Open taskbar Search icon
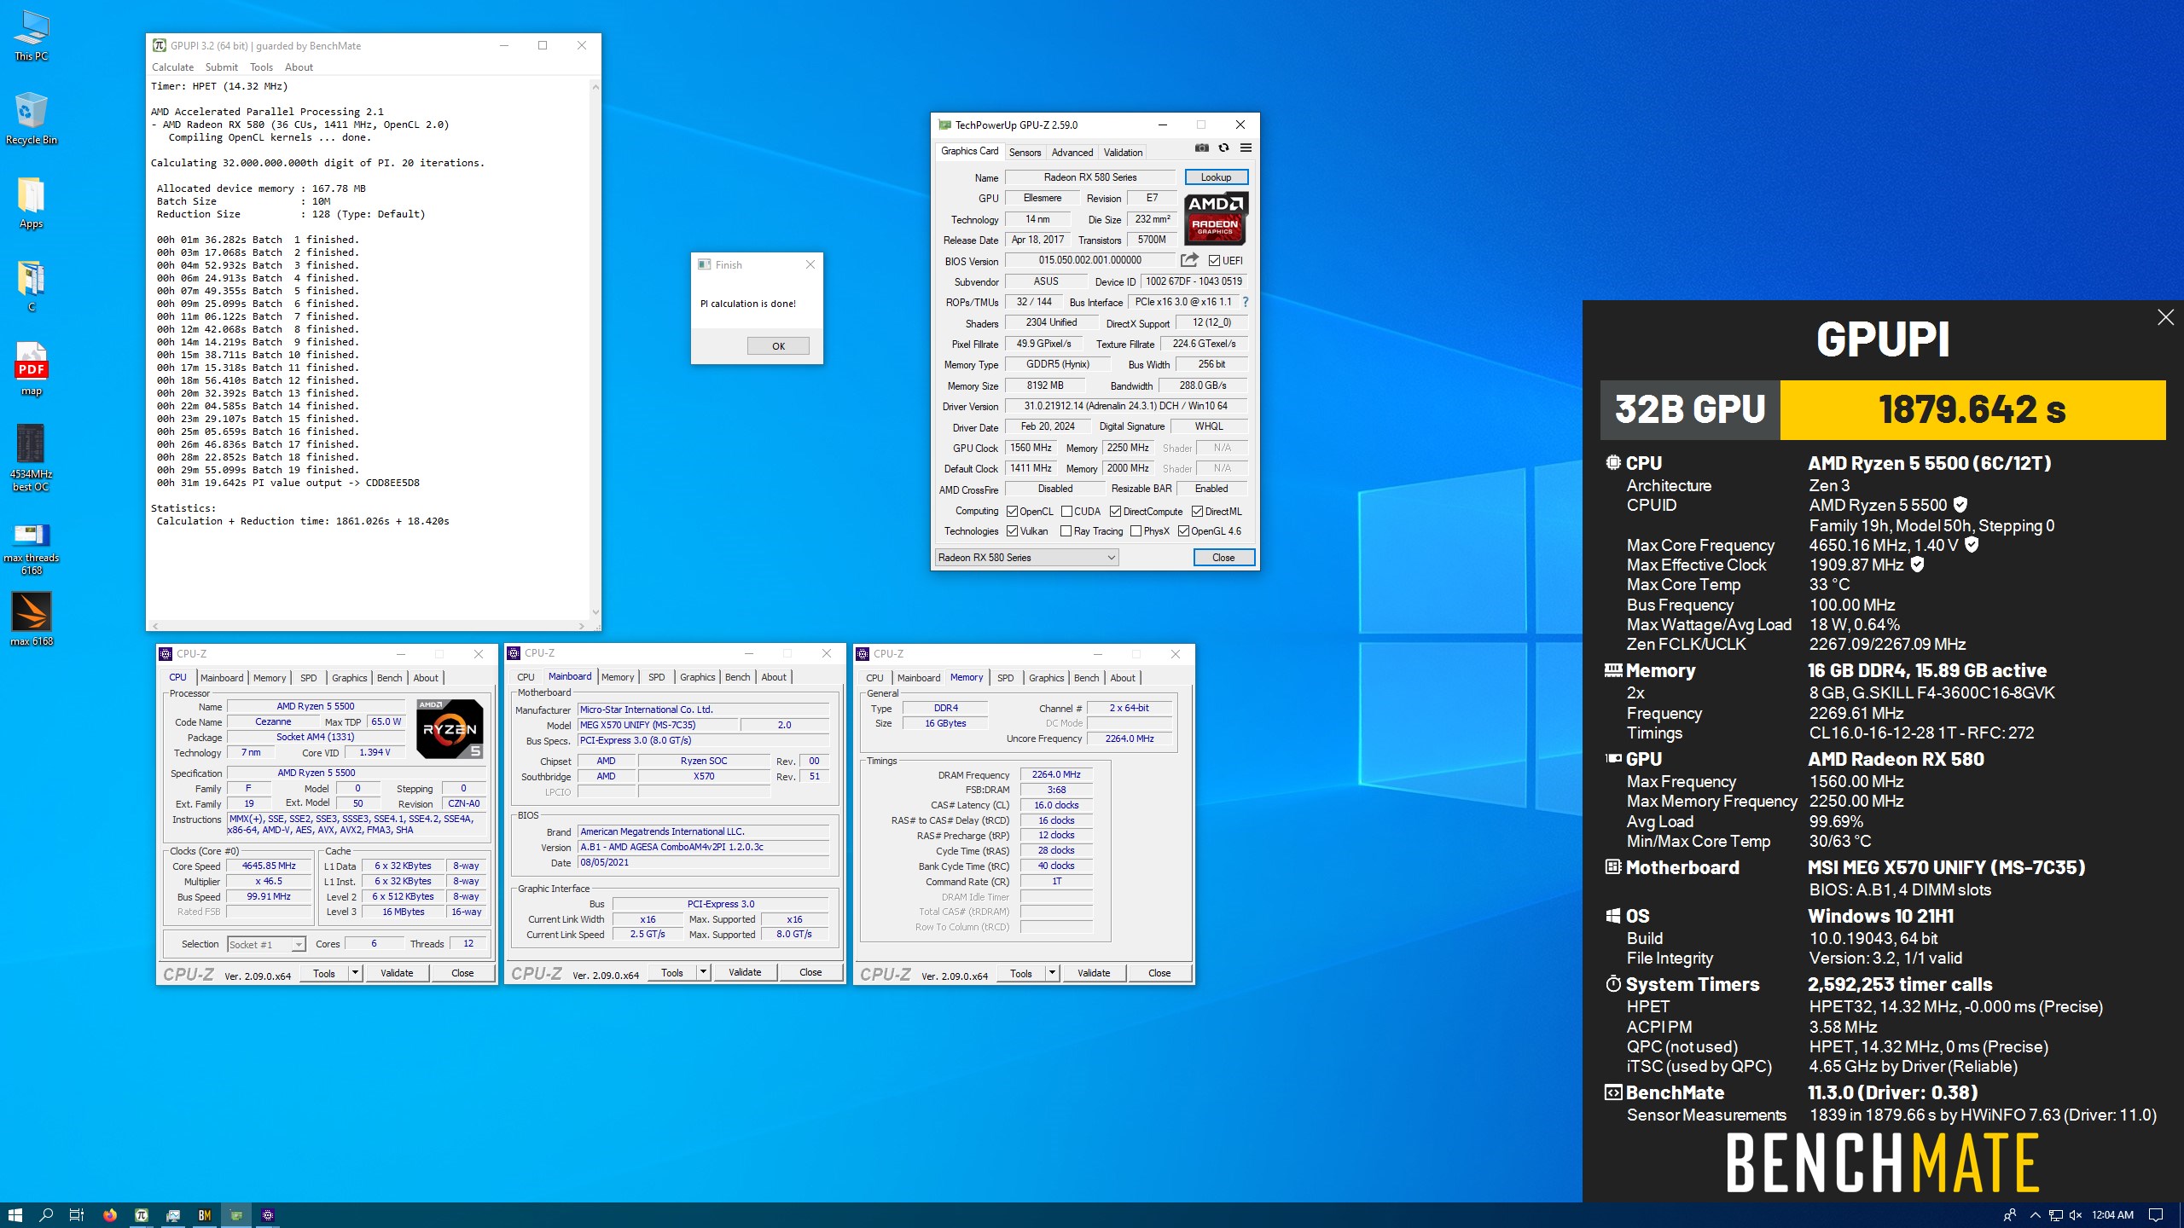This screenshot has height=1228, width=2184. [x=46, y=1215]
